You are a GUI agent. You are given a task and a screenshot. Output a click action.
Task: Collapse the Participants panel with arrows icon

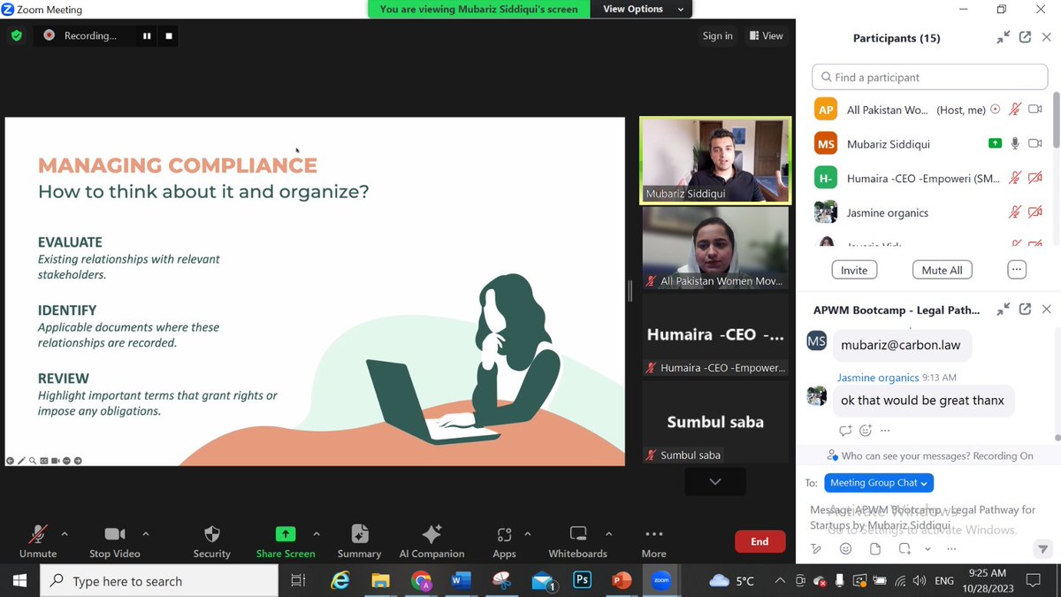1003,37
